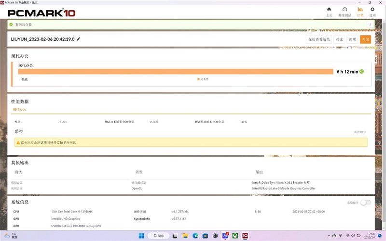The image size is (386, 241).
Task: Click the 对比 compare button
Action: (x=339, y=39)
